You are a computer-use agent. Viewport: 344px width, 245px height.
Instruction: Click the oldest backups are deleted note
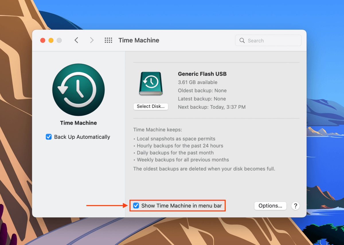coord(204,169)
